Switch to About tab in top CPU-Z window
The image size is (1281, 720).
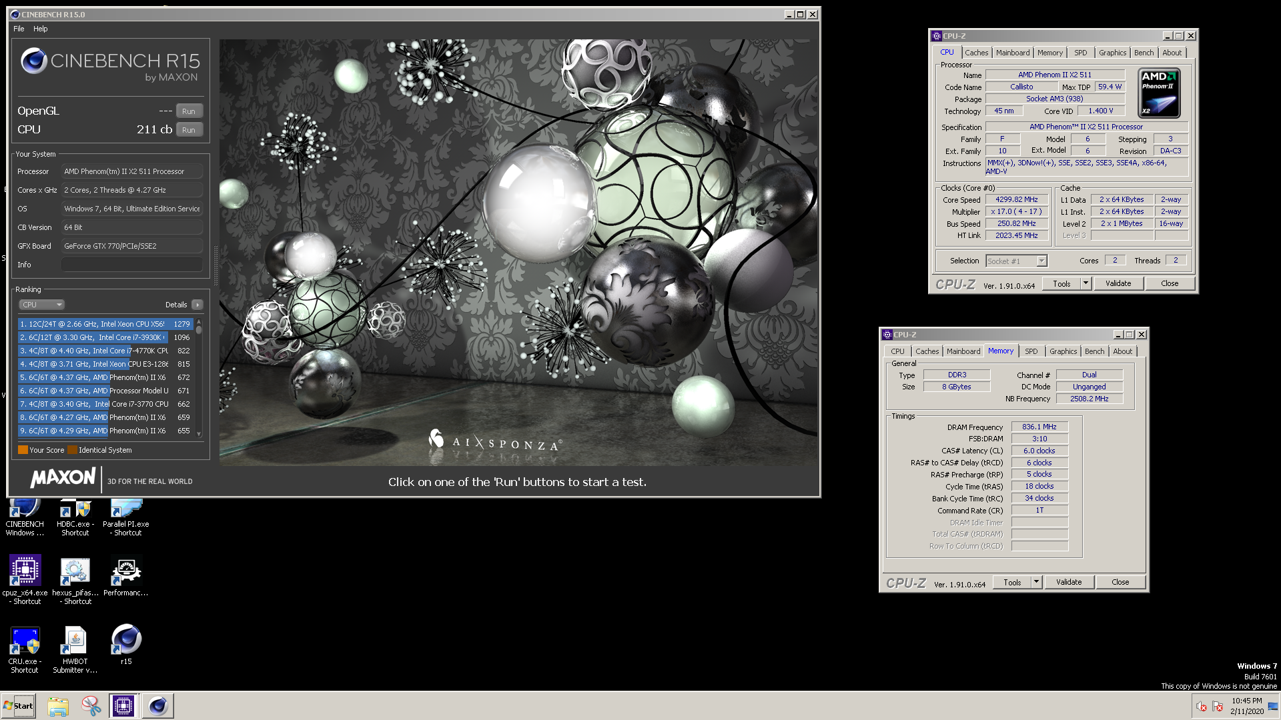point(1172,53)
